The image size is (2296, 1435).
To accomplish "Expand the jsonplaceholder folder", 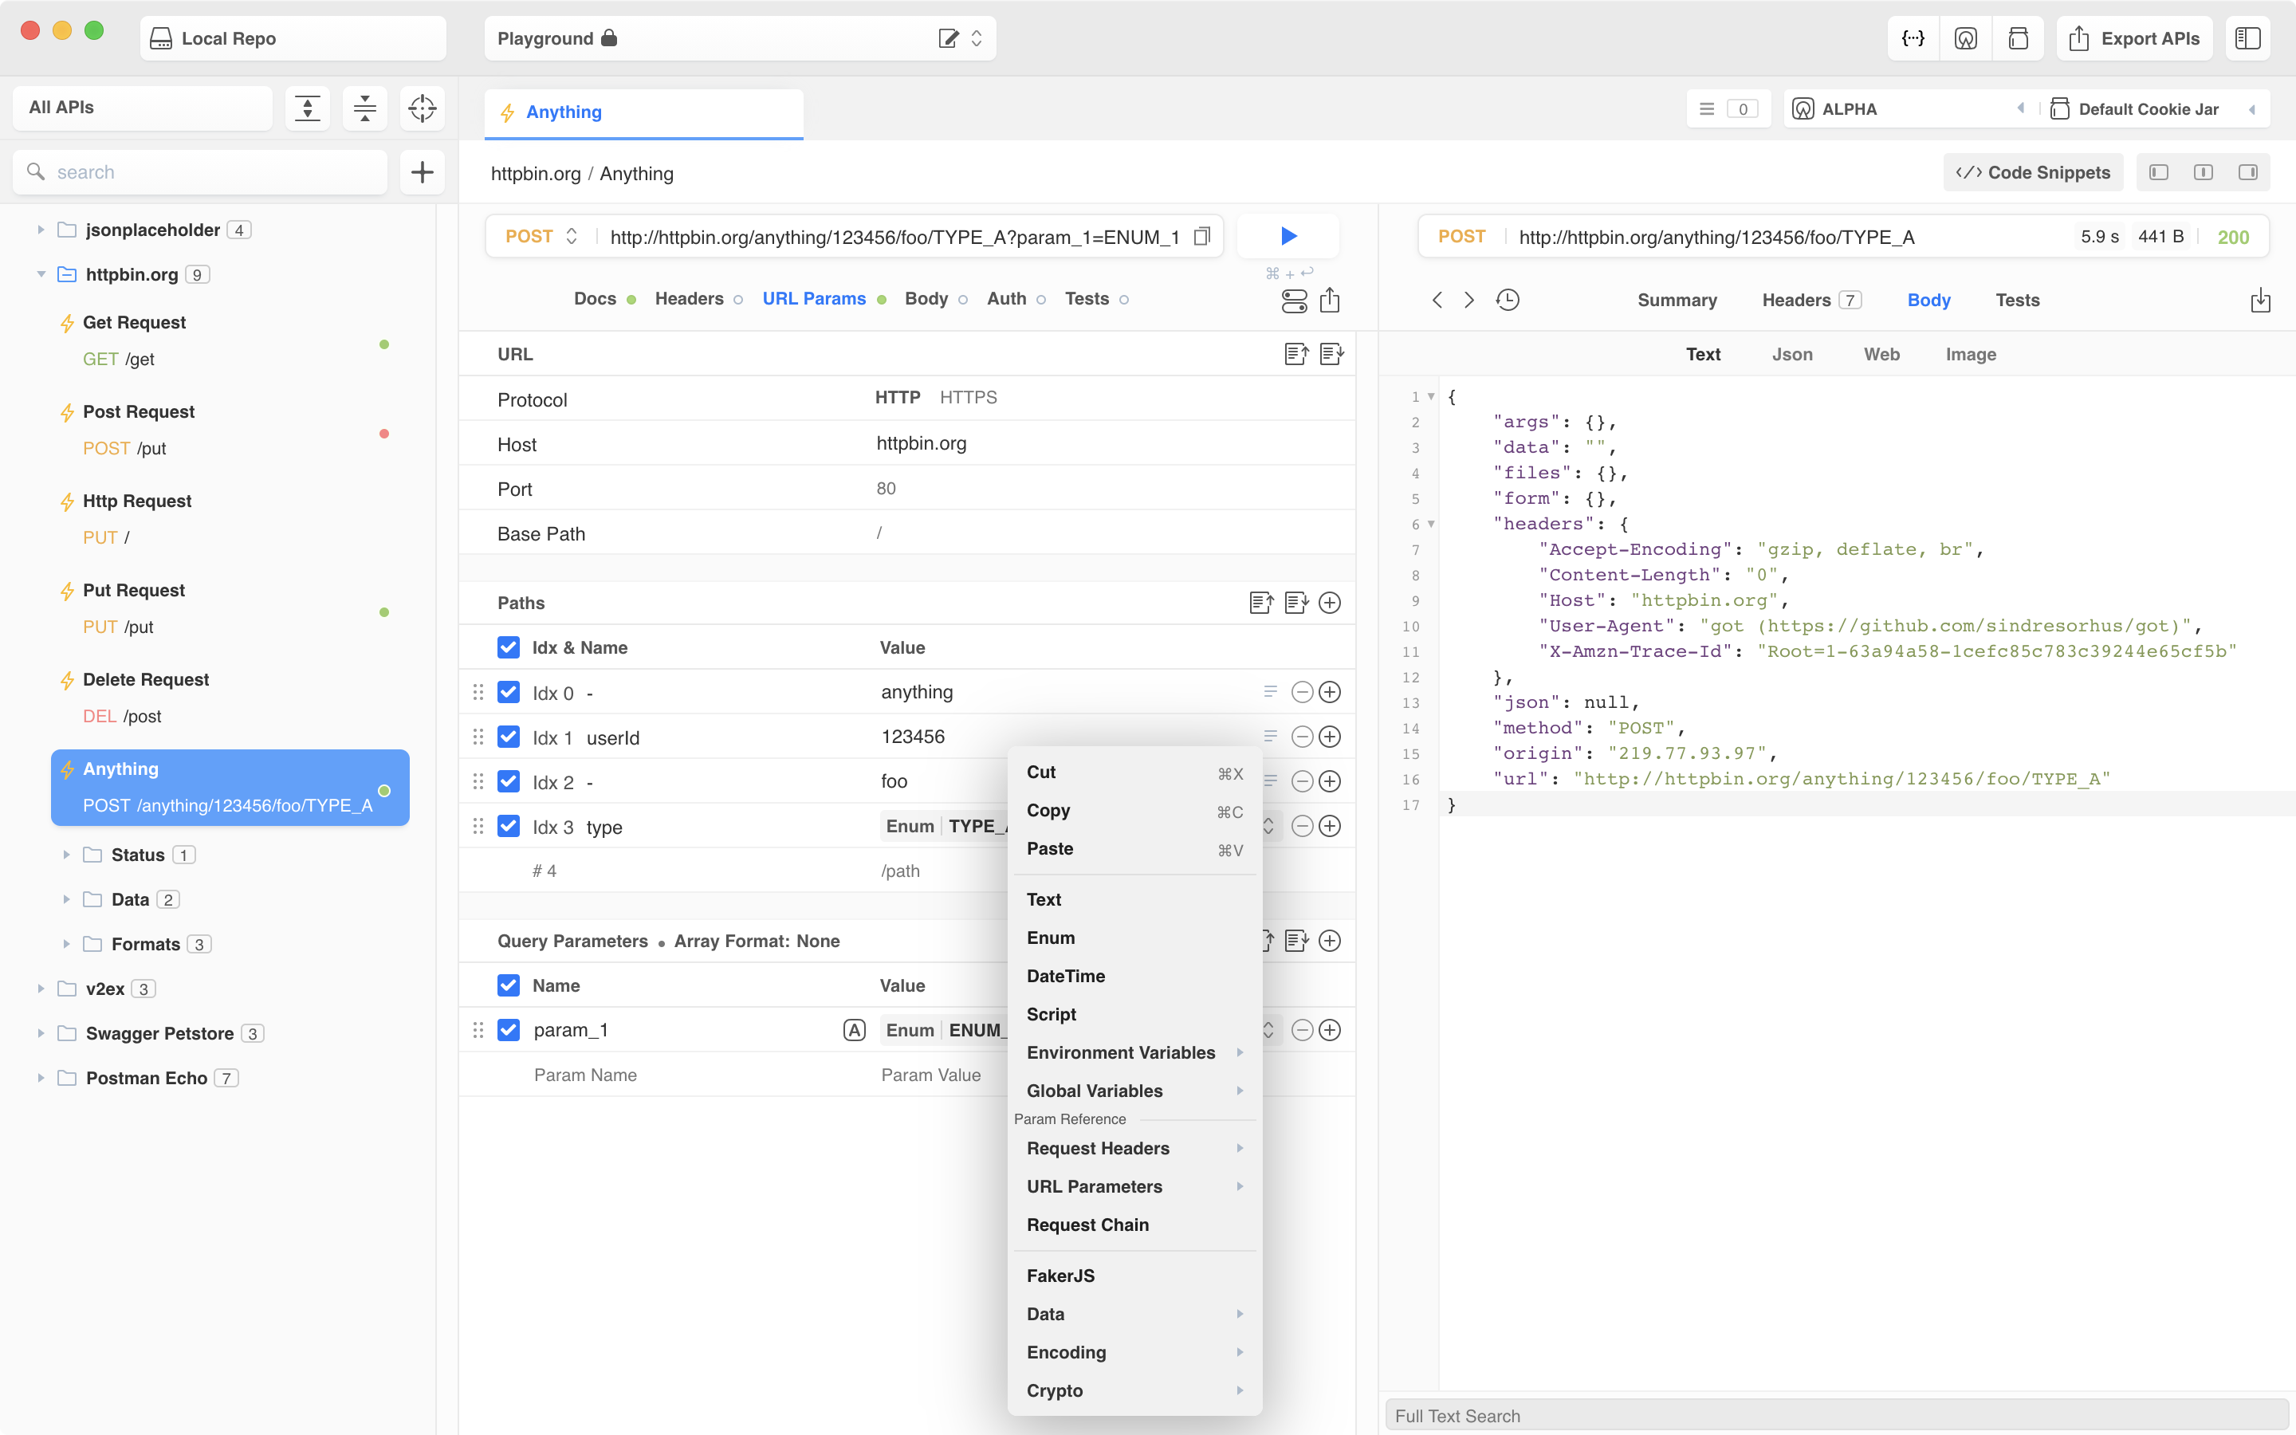I will point(41,230).
